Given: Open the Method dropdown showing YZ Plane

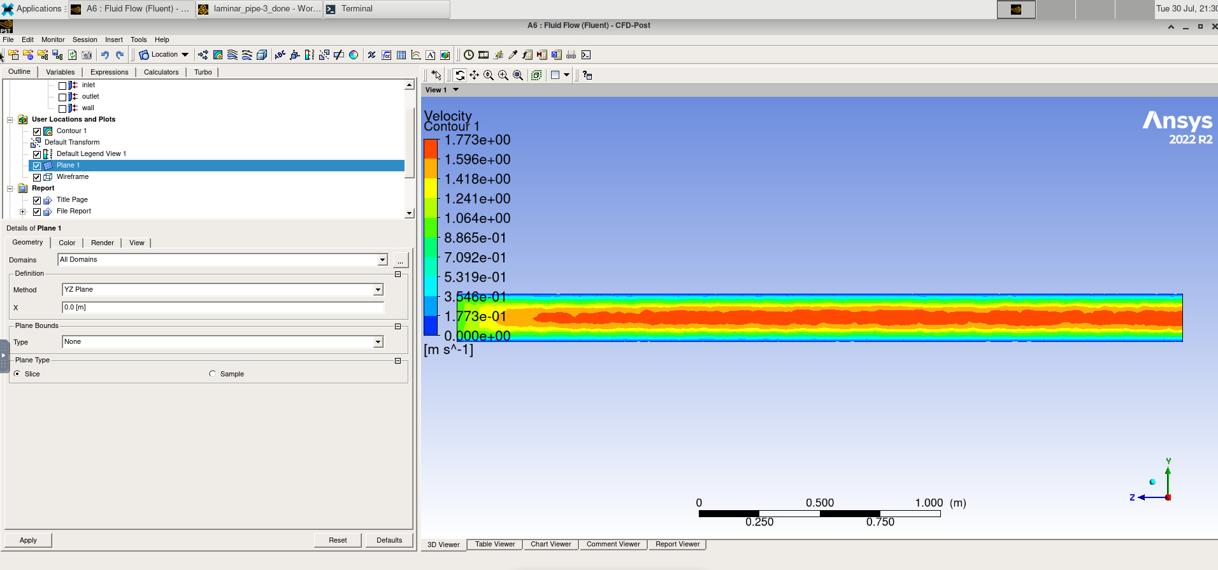Looking at the screenshot, I should pyautogui.click(x=223, y=290).
